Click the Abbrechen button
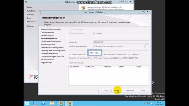 [130, 91]
